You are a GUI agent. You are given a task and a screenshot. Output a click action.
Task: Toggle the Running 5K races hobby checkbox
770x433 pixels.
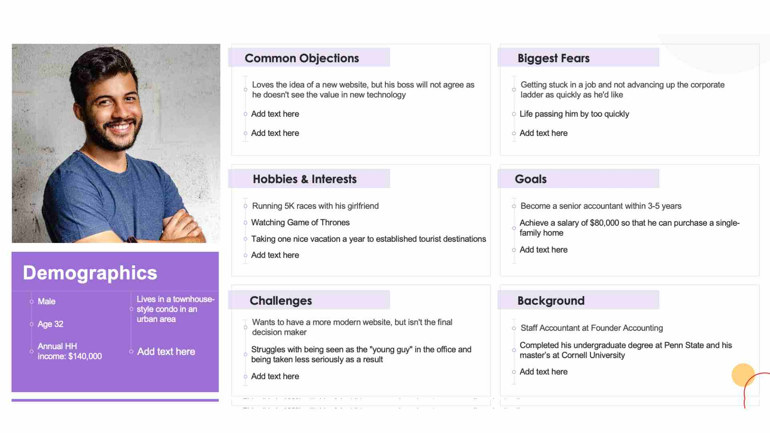coord(245,206)
